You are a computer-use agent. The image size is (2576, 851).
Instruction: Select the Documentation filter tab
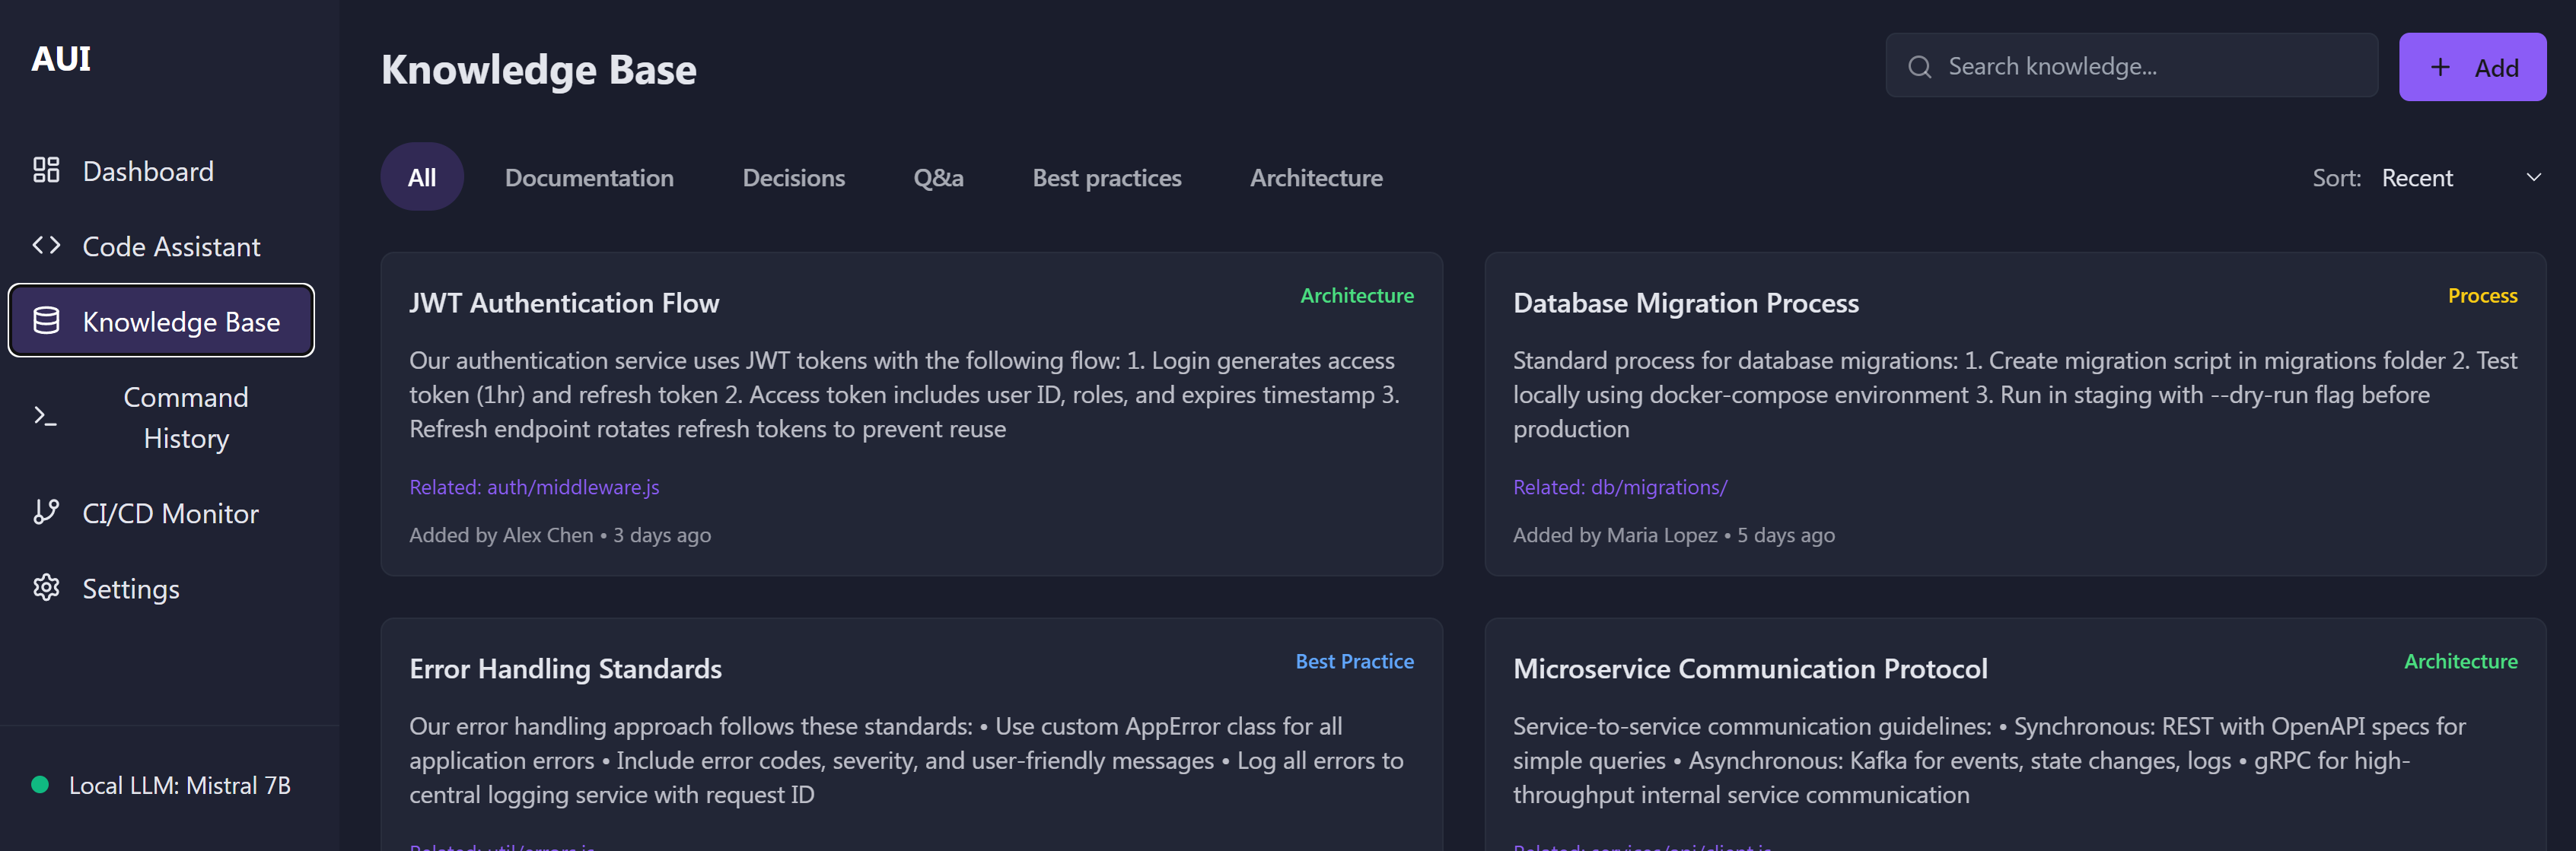[589, 178]
